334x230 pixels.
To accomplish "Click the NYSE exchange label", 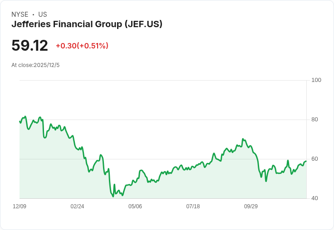I will tap(20, 14).
